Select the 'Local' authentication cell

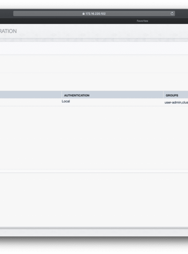coord(66,101)
